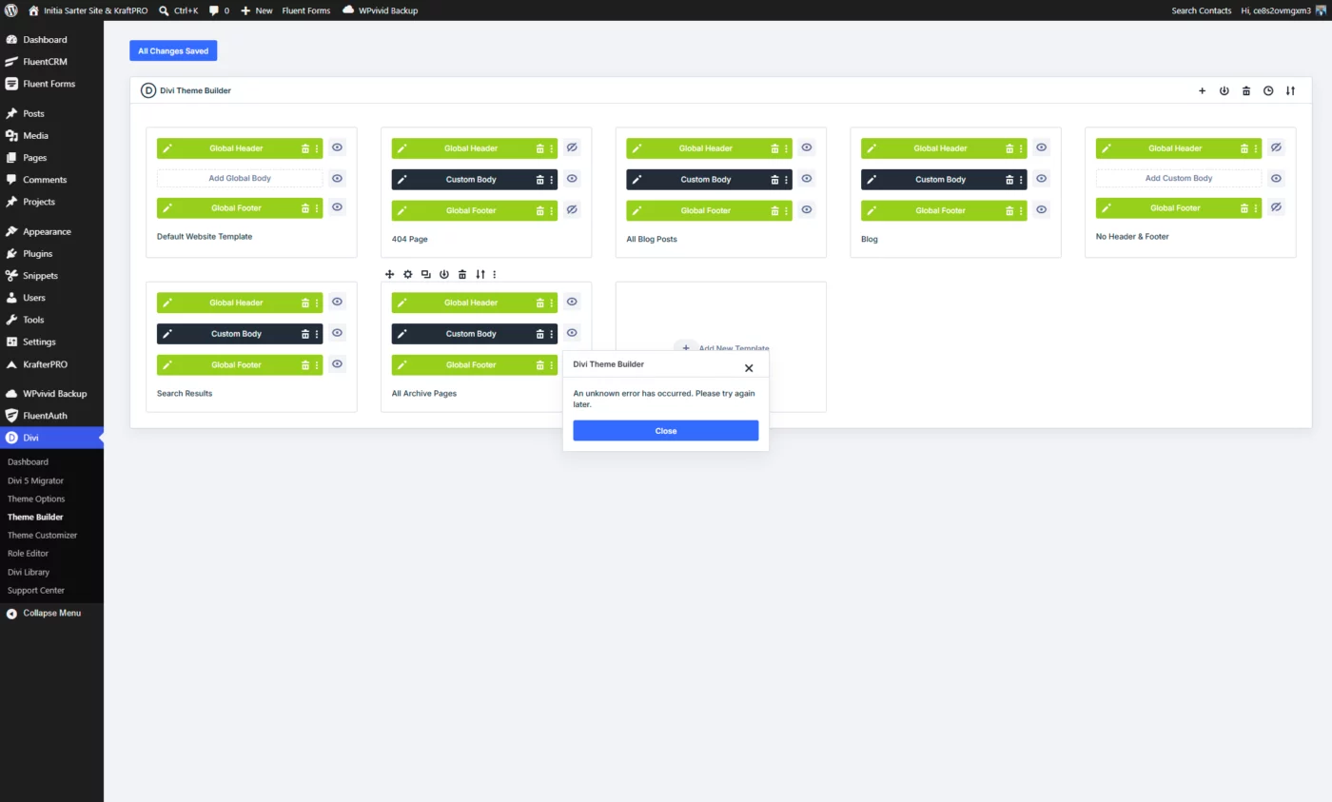
Task: Open three-dot menu on the Blog template's Global Footer
Action: pos(1022,210)
